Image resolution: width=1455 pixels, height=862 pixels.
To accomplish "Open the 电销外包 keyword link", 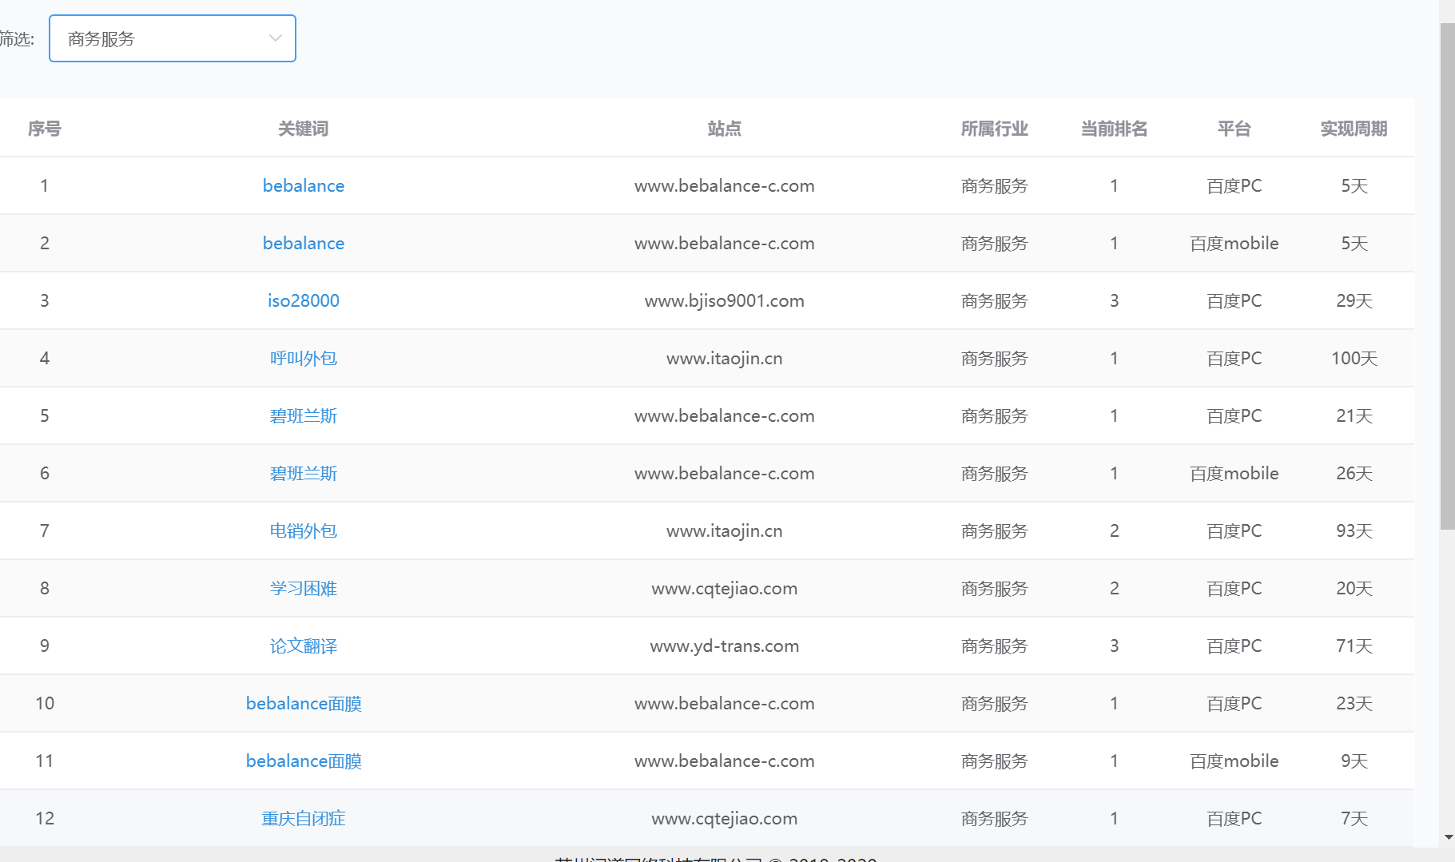I will (x=304, y=530).
